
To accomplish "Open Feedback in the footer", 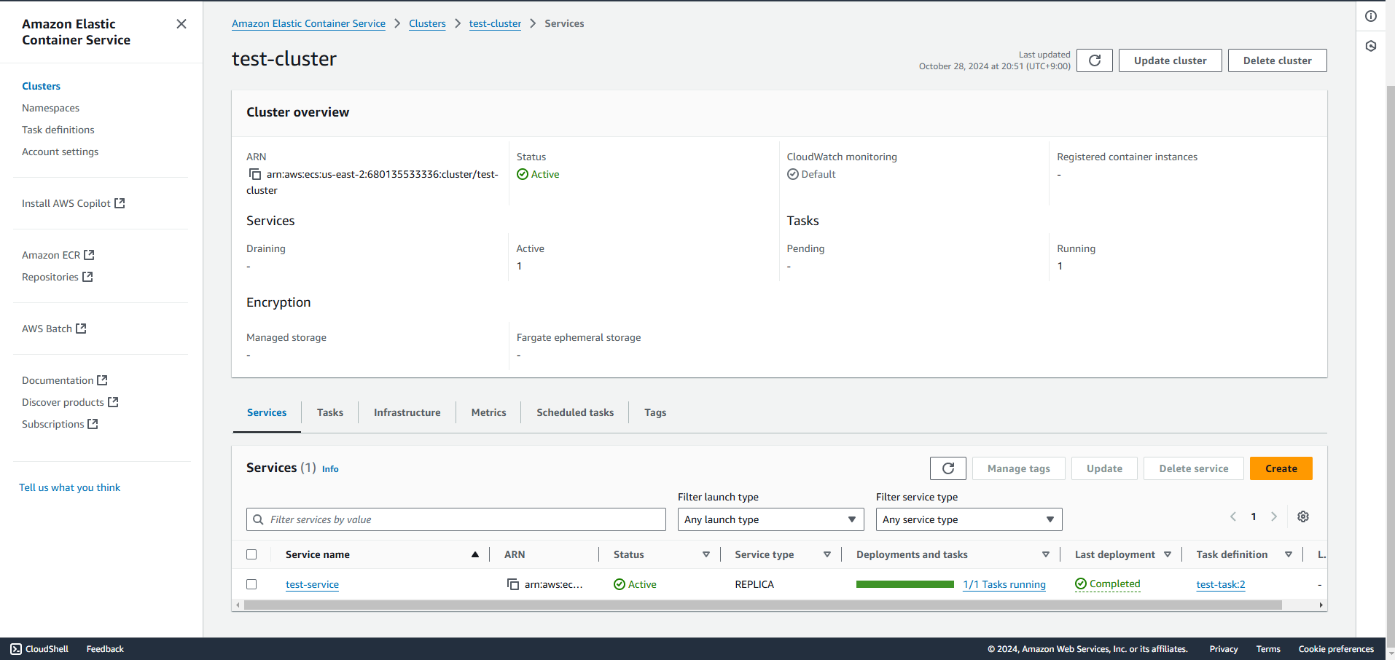I will [x=105, y=649].
